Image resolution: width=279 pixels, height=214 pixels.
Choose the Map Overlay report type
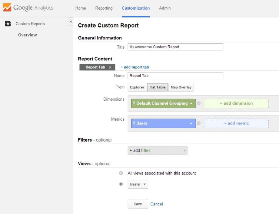tap(181, 87)
